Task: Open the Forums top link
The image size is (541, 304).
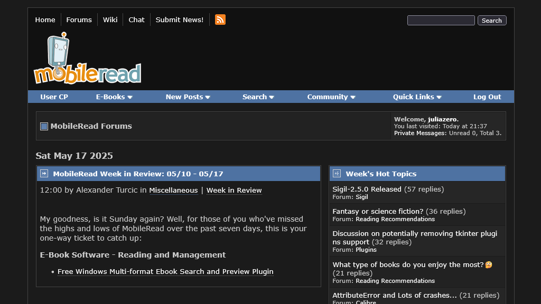Action: click(x=79, y=20)
